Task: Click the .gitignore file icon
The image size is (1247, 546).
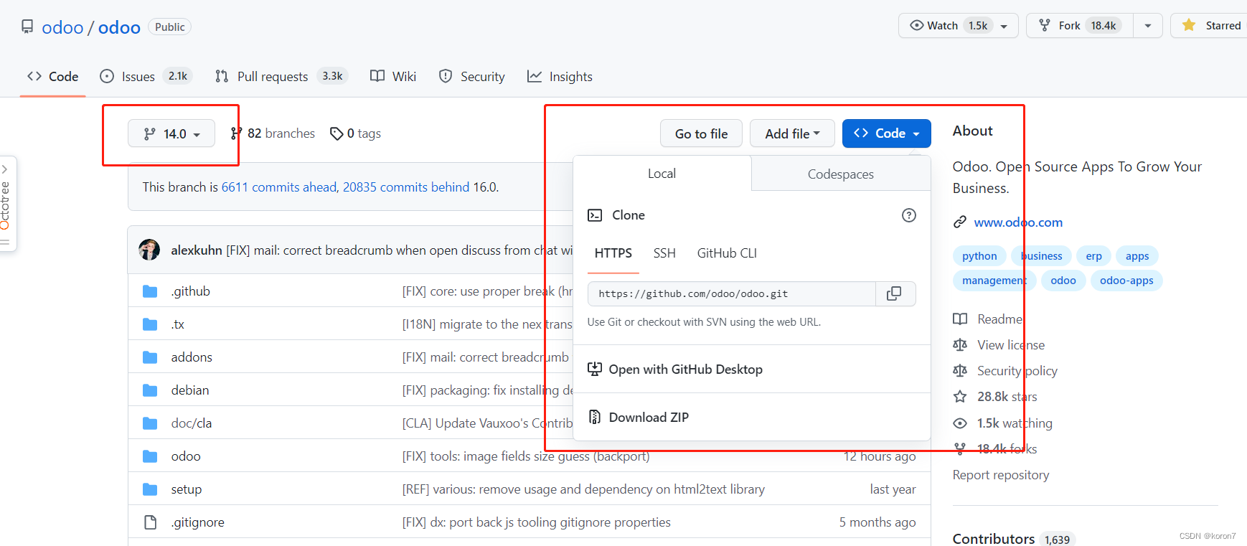Action: pyautogui.click(x=150, y=522)
